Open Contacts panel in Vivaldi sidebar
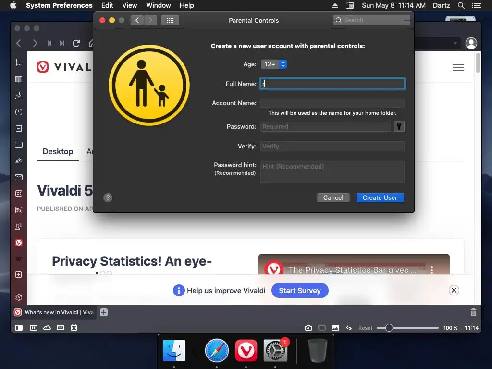 pos(19,226)
